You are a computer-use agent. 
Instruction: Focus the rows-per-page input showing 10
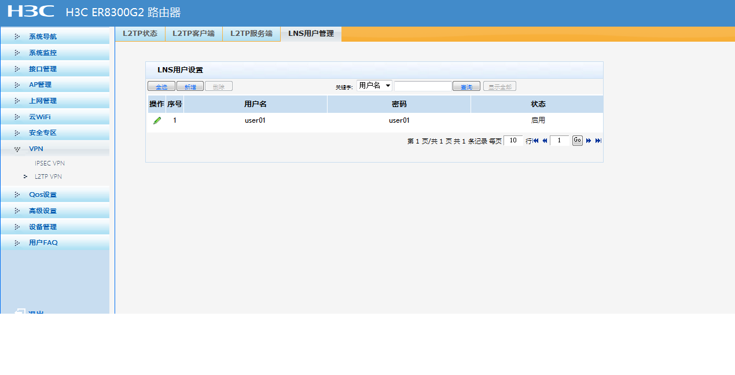(513, 140)
